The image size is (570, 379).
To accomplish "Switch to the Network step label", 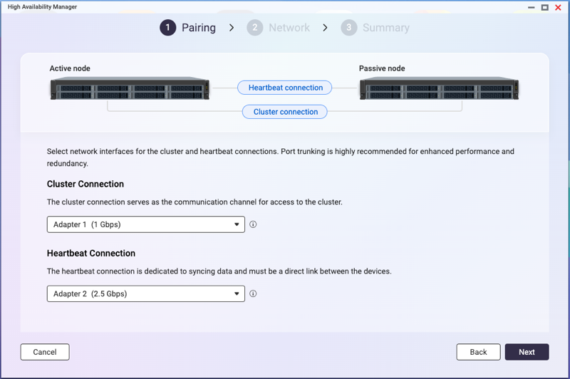I will (289, 28).
